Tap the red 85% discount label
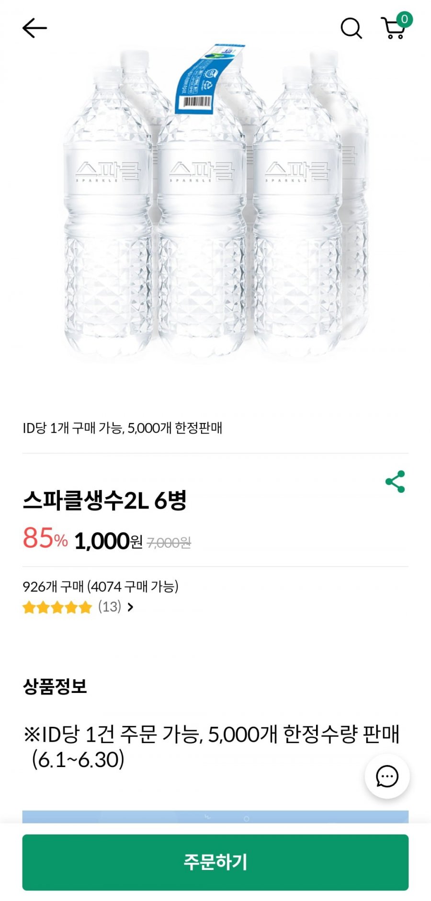The width and height of the screenshot is (431, 901). point(45,538)
